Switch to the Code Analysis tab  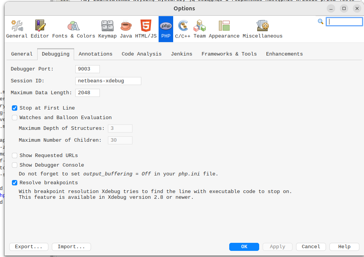(141, 54)
